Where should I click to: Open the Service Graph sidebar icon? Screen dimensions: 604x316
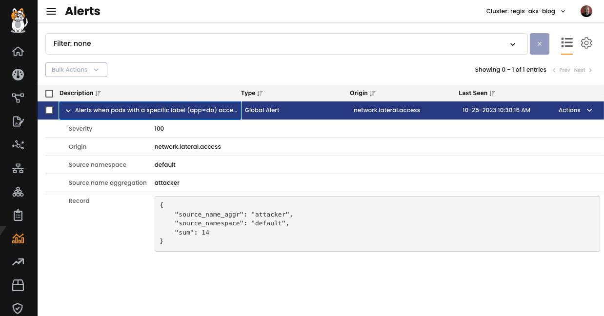click(18, 98)
